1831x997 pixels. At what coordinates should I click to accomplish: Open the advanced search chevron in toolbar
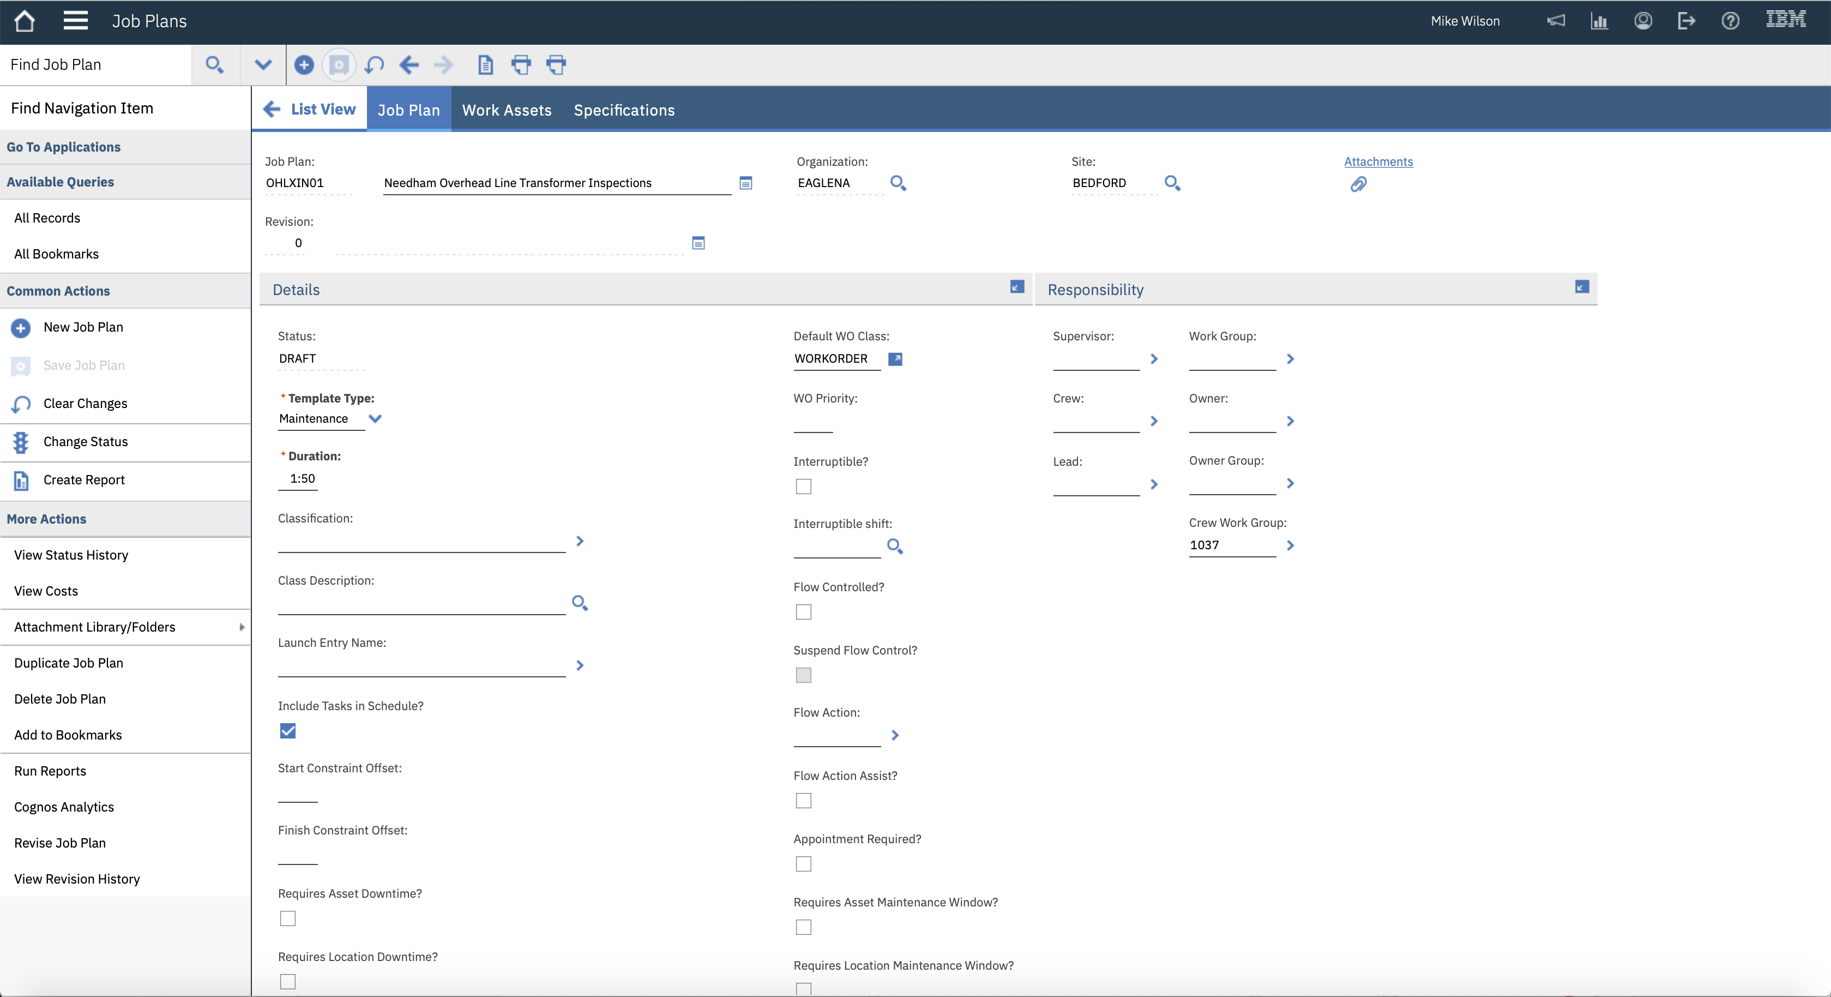[262, 65]
